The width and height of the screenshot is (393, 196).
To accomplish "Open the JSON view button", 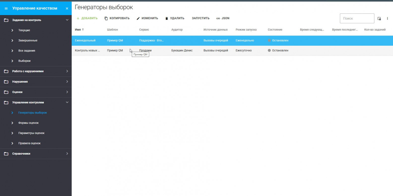I will click(223, 18).
